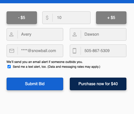Uncheck the text alert checkbox
The width and height of the screenshot is (134, 114).
pos(9,67)
